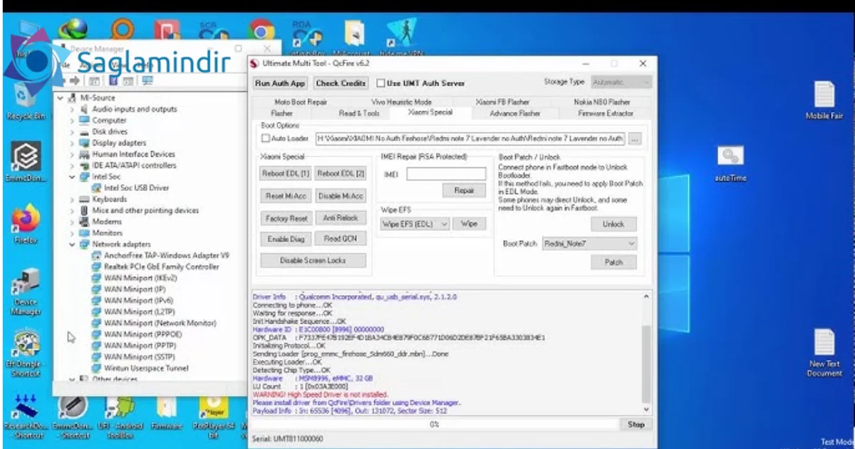This screenshot has width=855, height=449.
Task: Open the hide.me VPN desktop shortcut
Action: [x=403, y=37]
